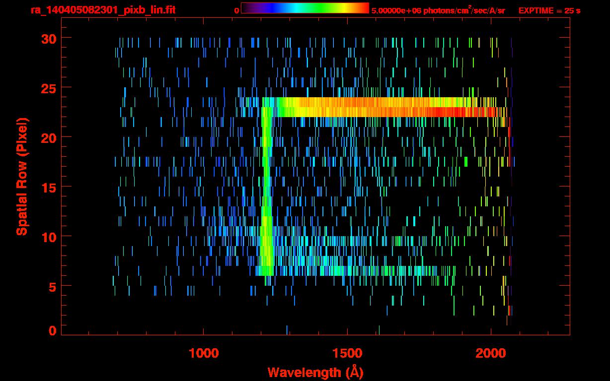The height and width of the screenshot is (381, 610).
Task: Click the colorbar minimum label 0
Action: pos(236,10)
